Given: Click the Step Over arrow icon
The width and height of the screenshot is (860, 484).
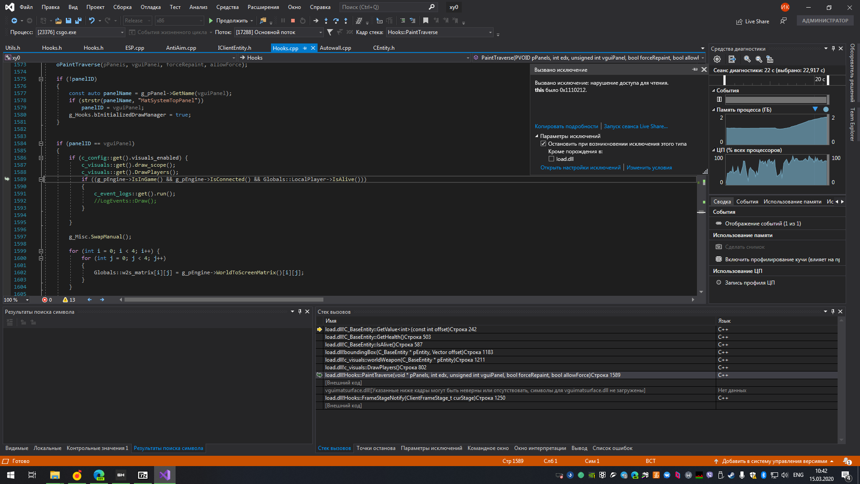Looking at the screenshot, I should pyautogui.click(x=335, y=21).
